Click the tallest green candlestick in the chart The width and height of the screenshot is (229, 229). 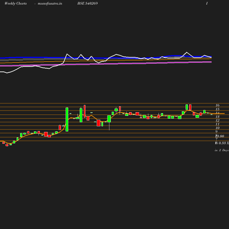tap(67, 120)
